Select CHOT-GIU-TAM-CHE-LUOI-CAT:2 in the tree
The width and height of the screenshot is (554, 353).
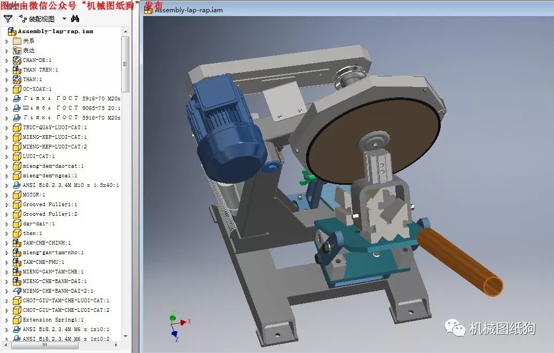pos(66,310)
